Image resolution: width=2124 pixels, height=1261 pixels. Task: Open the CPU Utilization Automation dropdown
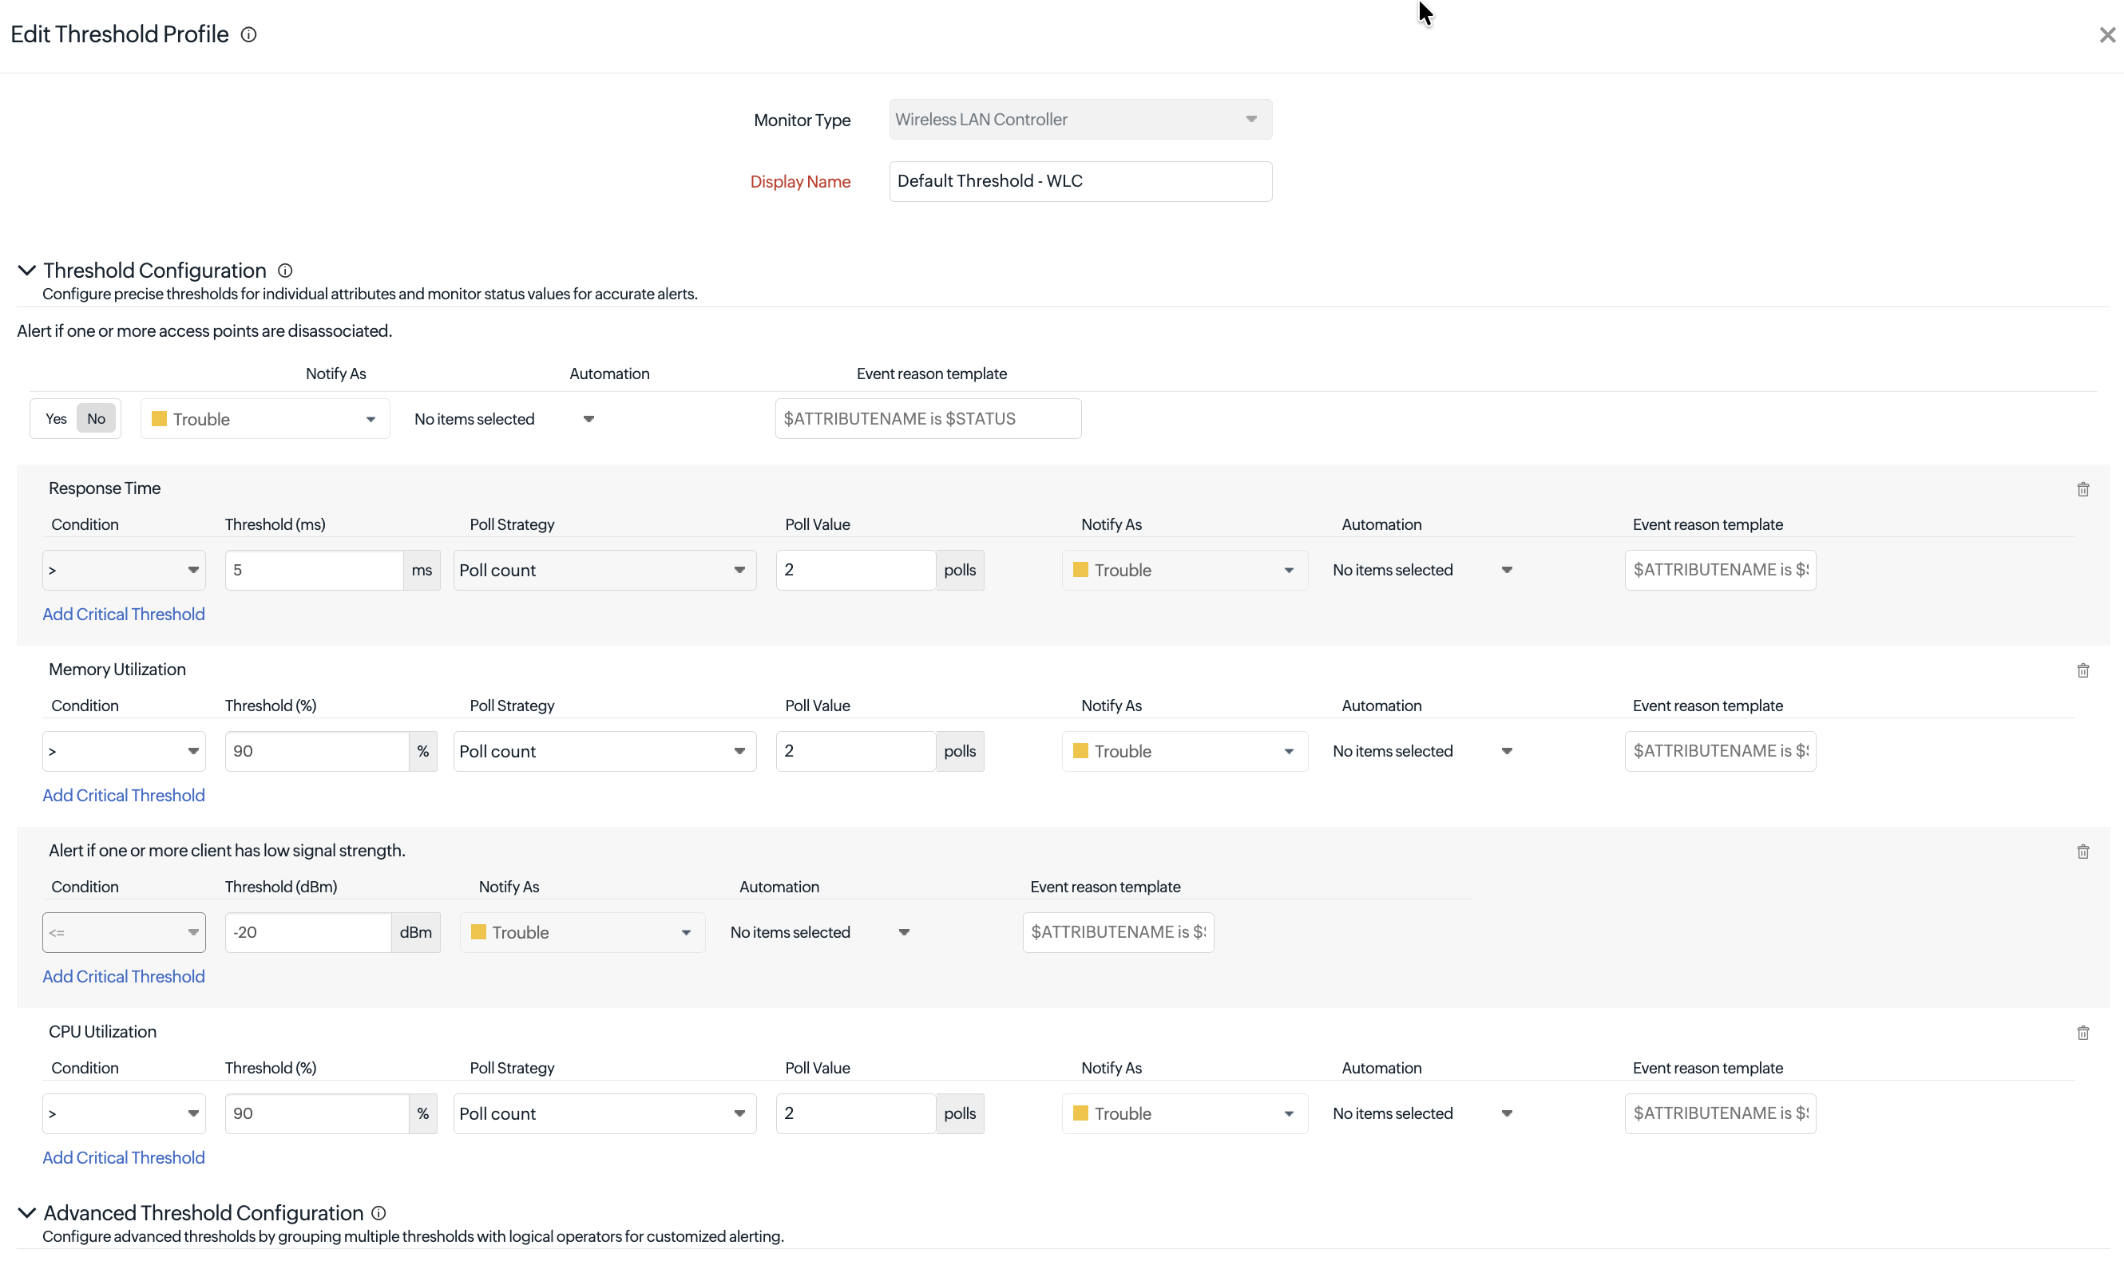pyautogui.click(x=1423, y=1113)
